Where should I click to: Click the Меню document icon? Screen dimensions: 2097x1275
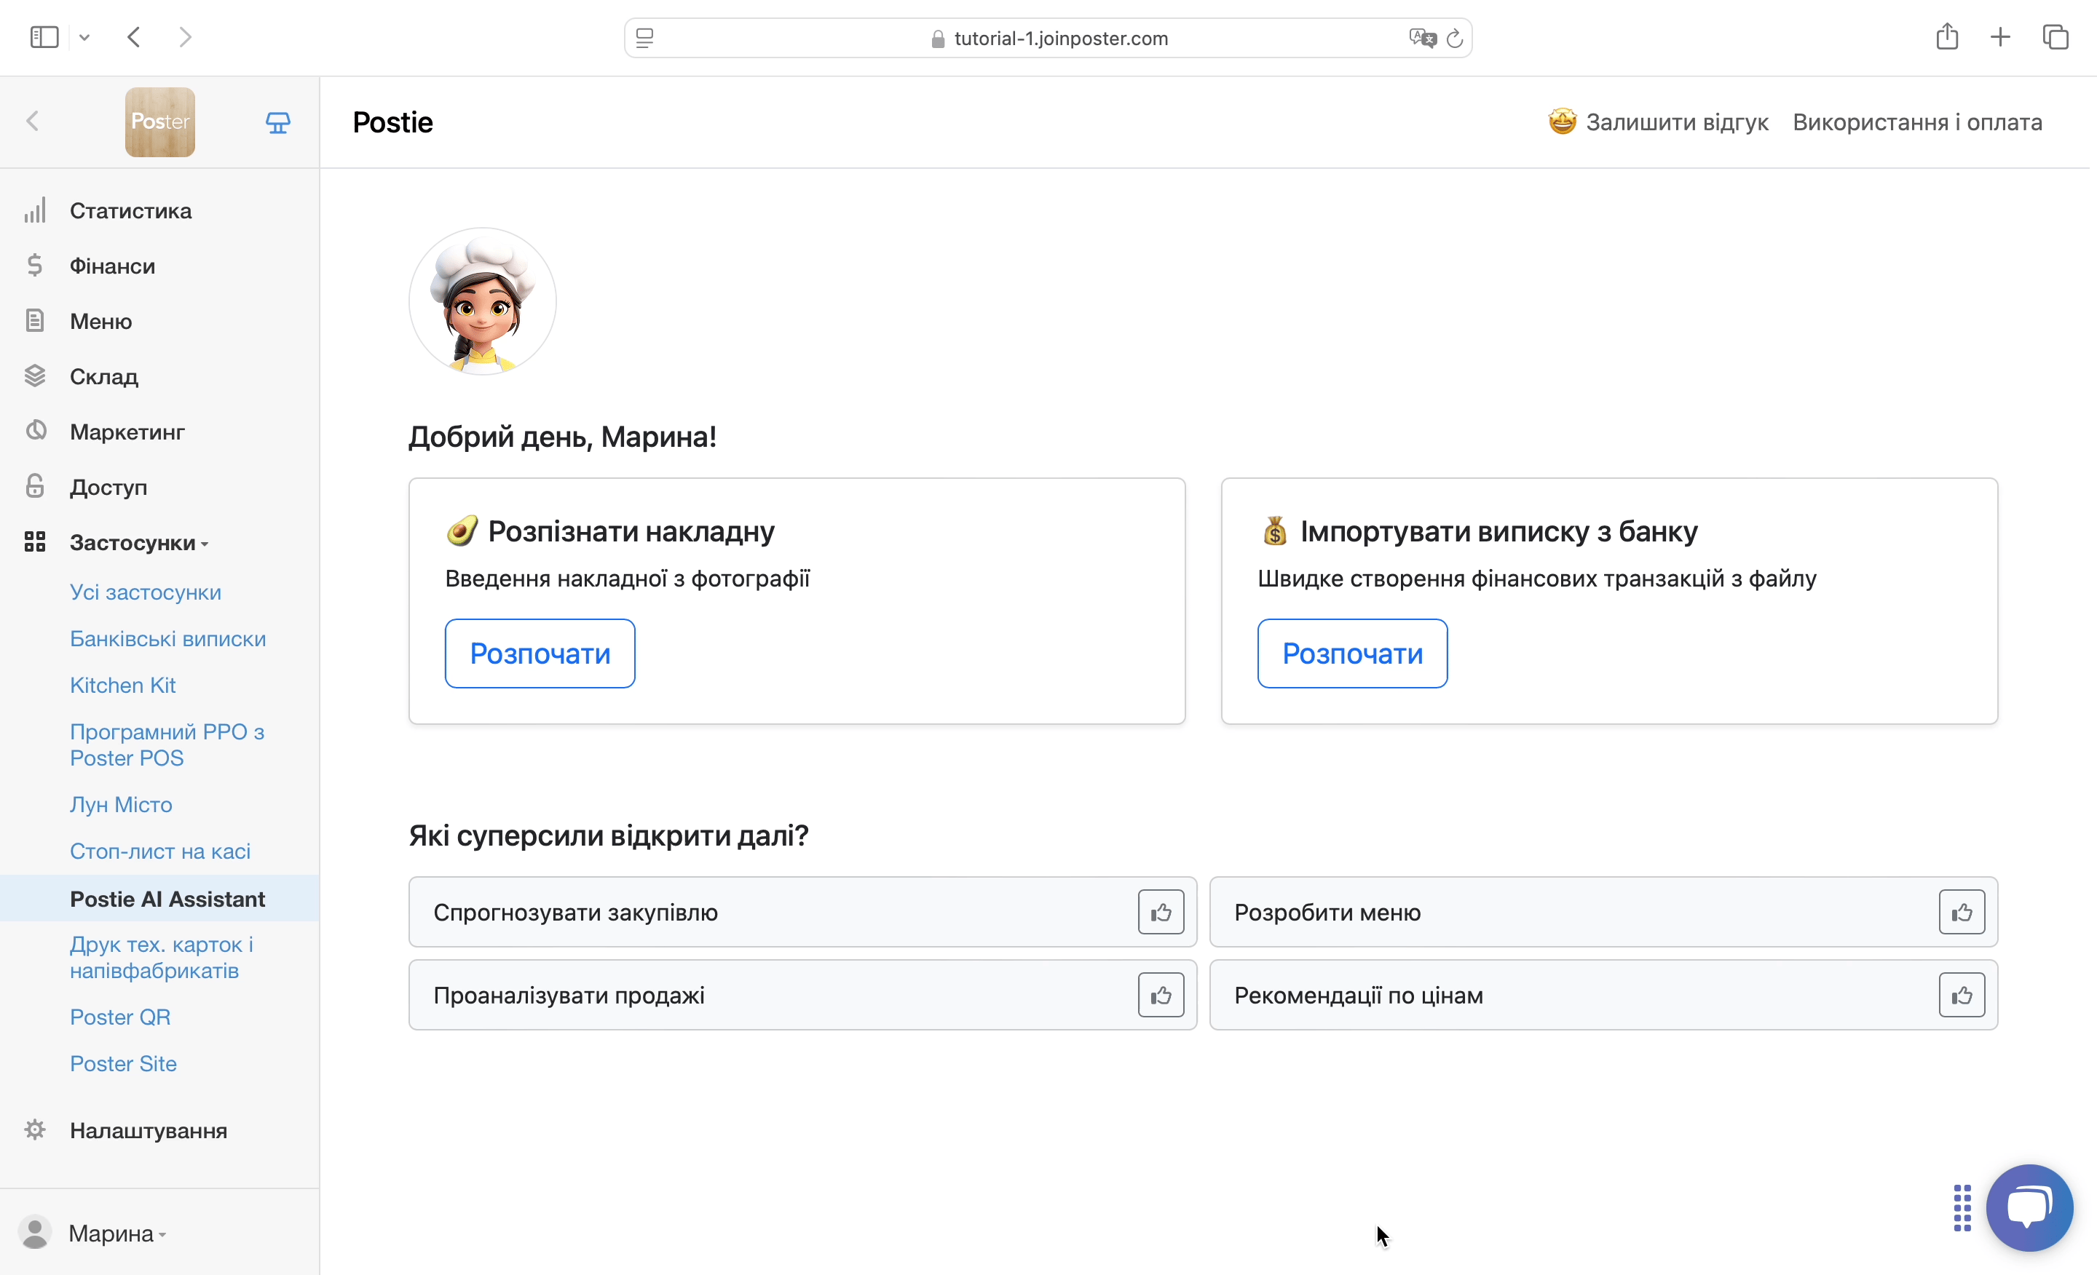[35, 322]
